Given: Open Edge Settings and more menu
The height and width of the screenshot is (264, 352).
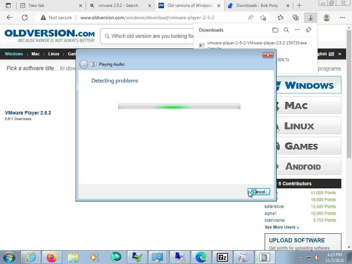Looking at the screenshot, I should [342, 18].
